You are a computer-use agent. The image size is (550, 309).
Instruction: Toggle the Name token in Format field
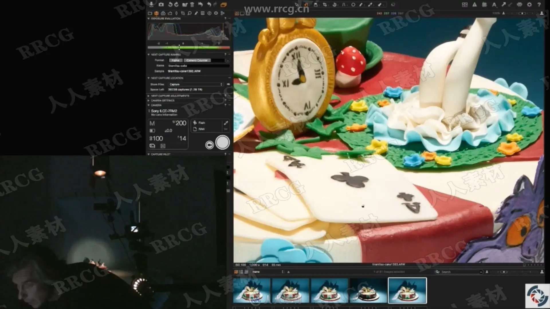[x=175, y=60]
